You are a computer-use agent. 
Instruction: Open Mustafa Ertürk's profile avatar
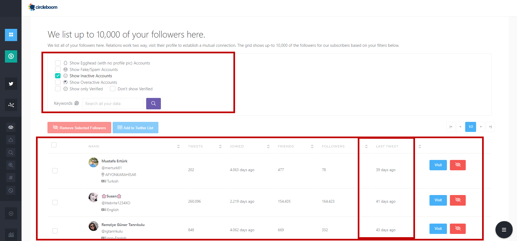coord(94,162)
